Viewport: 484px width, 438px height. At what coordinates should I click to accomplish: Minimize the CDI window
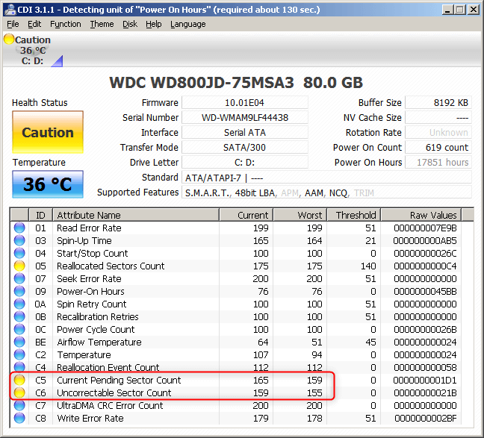[447, 10]
